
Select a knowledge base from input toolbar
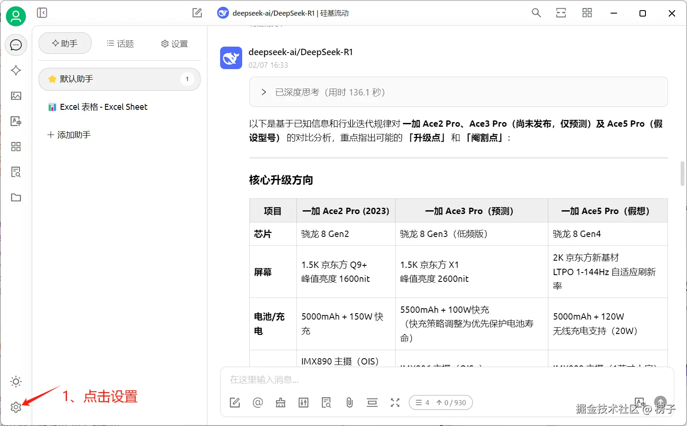click(327, 403)
